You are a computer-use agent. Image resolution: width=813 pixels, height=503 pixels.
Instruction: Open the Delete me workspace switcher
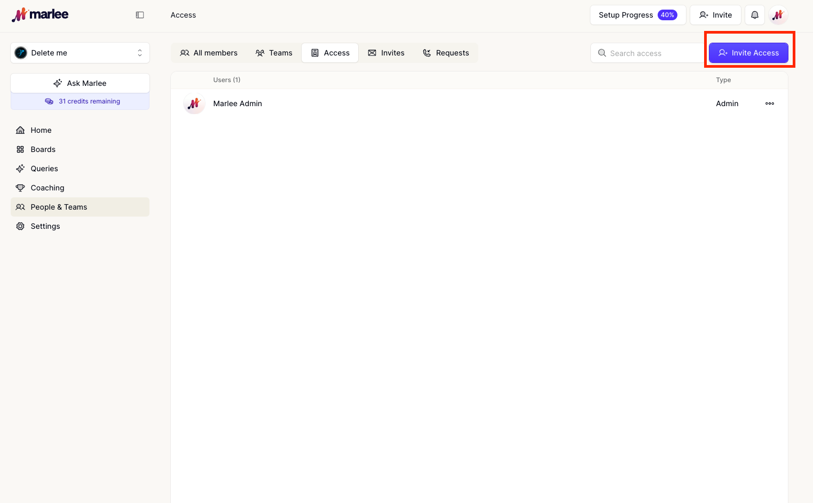pos(80,53)
